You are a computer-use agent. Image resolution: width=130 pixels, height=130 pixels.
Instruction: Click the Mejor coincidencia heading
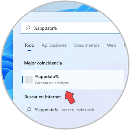(x=43, y=63)
